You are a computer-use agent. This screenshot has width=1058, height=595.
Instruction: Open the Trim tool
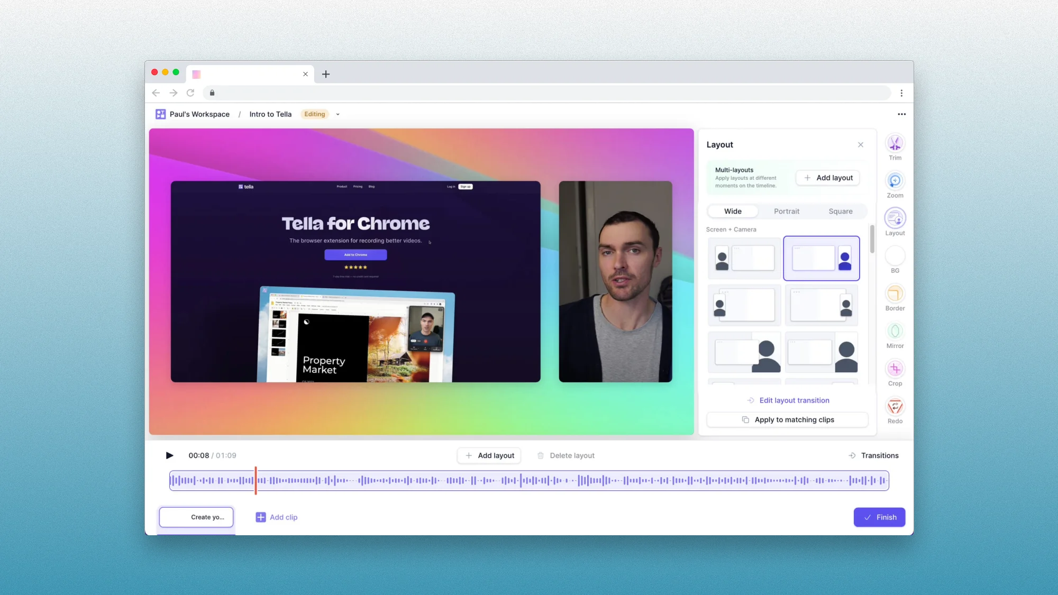[x=895, y=143]
